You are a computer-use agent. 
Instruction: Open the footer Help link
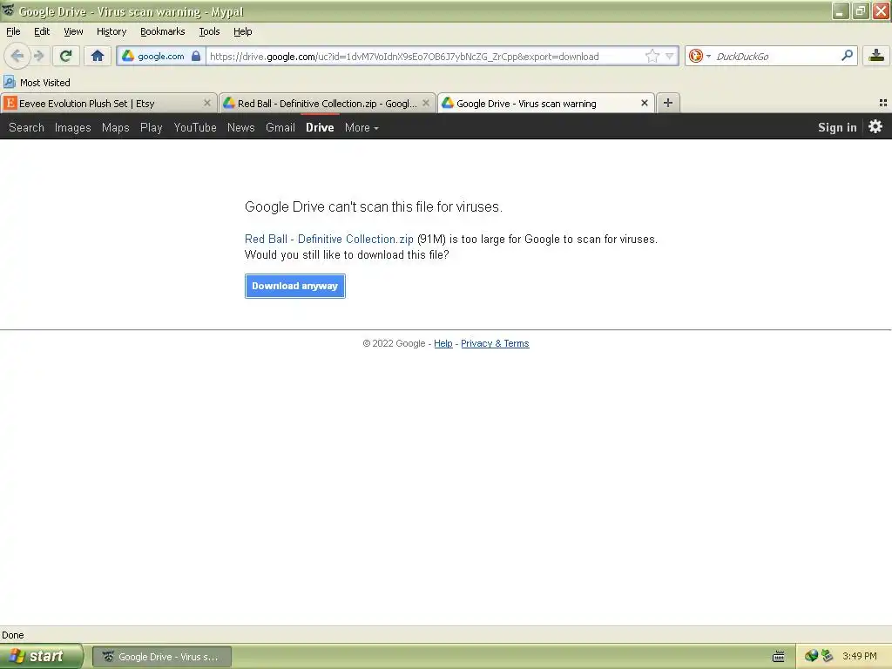(x=443, y=343)
